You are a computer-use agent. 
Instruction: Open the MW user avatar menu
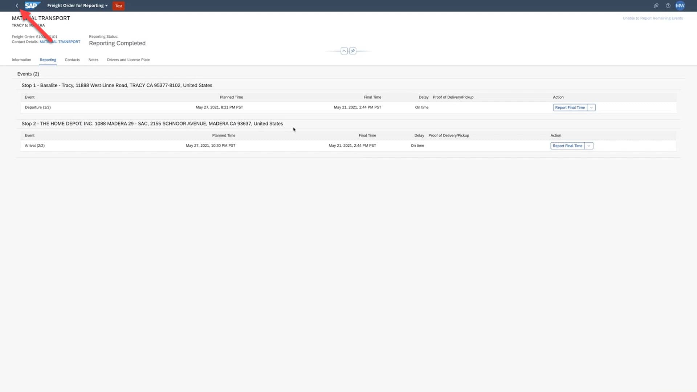[x=680, y=5]
